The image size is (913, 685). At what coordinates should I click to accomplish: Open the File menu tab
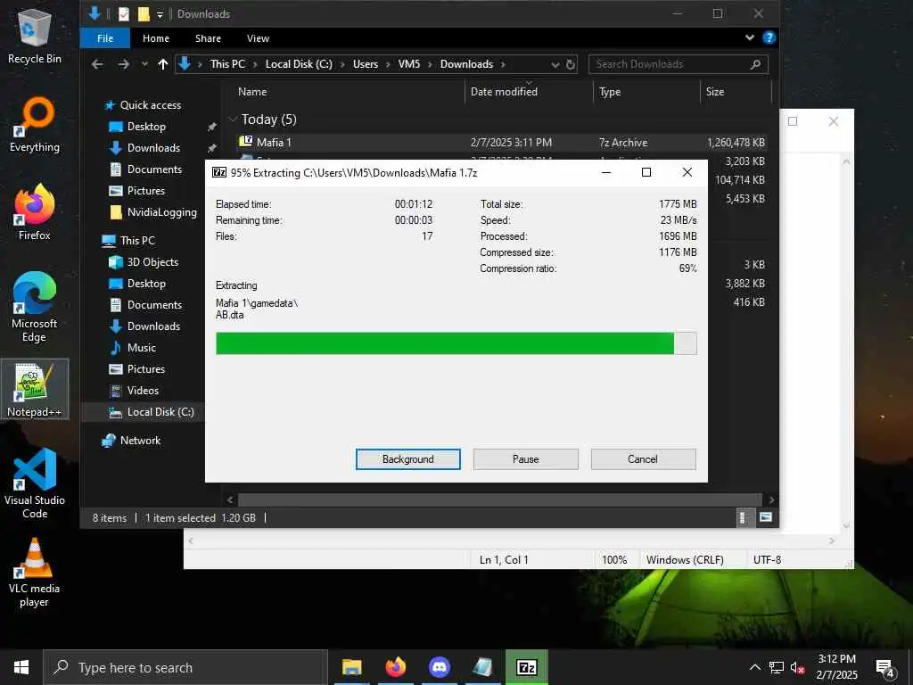[105, 38]
